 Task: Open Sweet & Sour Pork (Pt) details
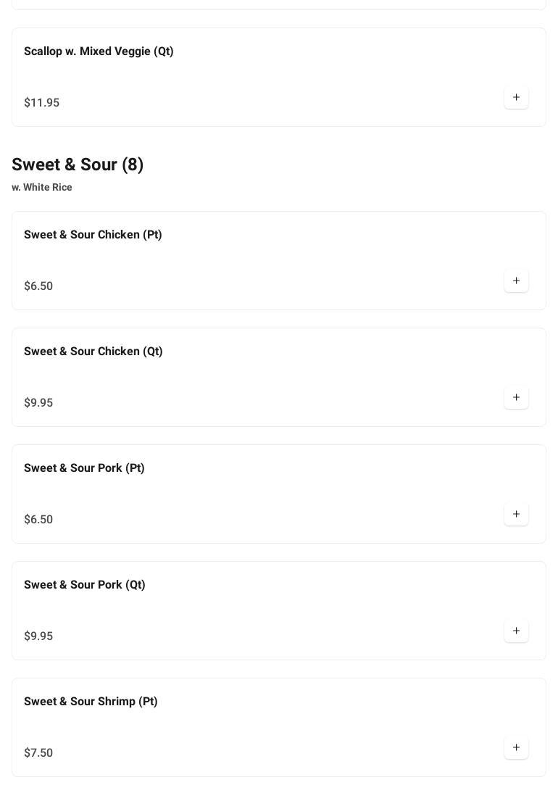point(84,468)
